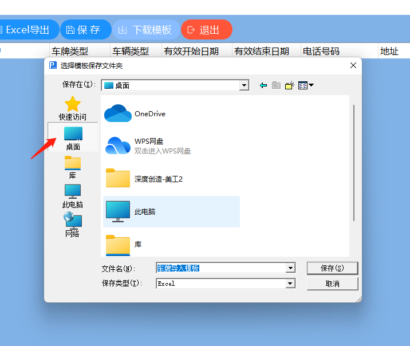The image size is (410, 346).
Task: Click the 下载模板 button
Action: pos(146,30)
